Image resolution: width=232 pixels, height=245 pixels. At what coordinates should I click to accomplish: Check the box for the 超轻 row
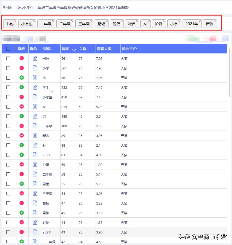coord(8,203)
